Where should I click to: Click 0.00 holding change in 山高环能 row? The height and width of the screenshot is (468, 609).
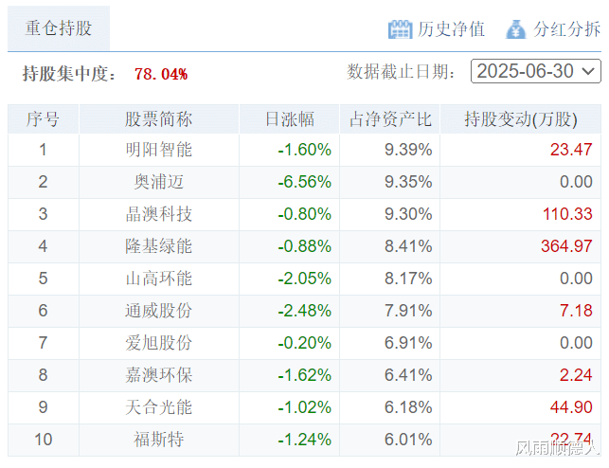coord(576,279)
